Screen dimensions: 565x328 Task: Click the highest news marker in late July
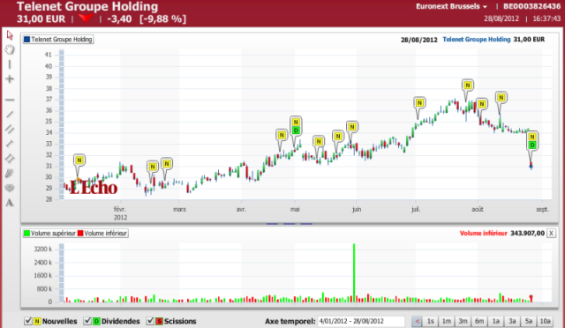(x=468, y=86)
